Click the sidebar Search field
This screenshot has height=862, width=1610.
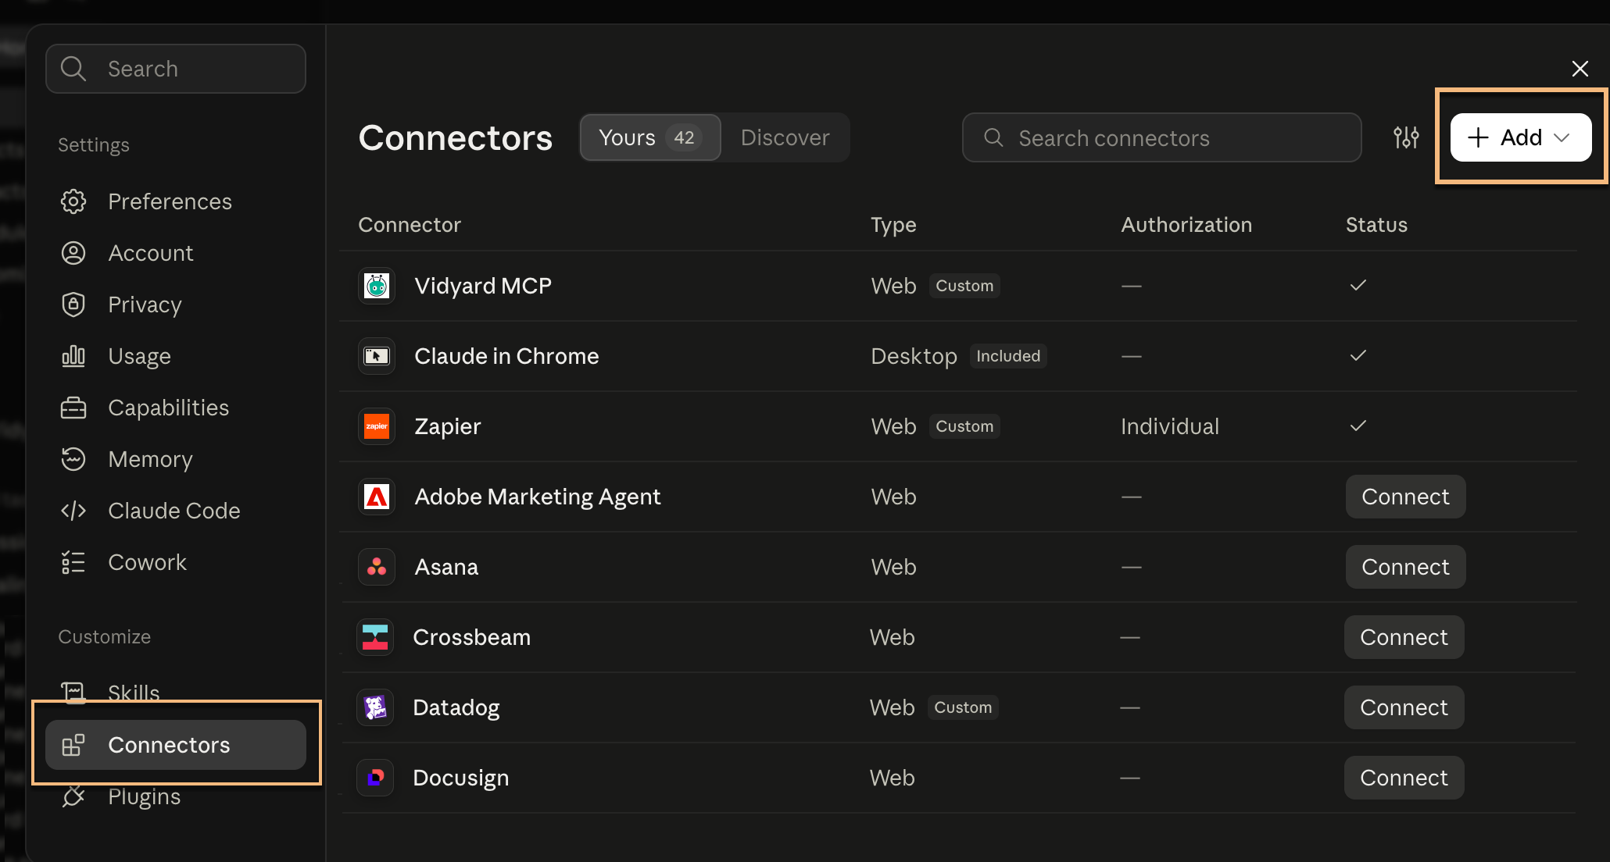pos(175,69)
